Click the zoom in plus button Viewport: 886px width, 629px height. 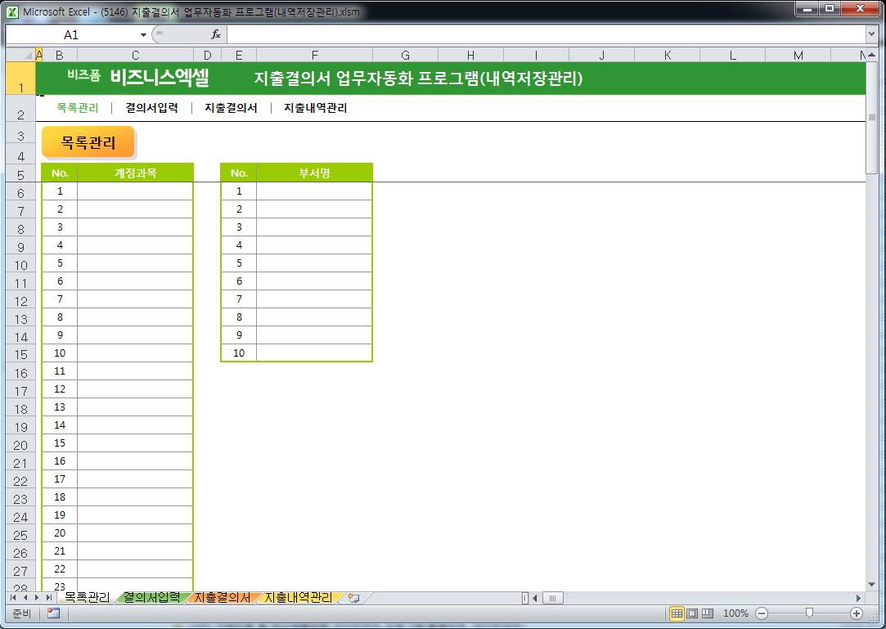pos(857,613)
